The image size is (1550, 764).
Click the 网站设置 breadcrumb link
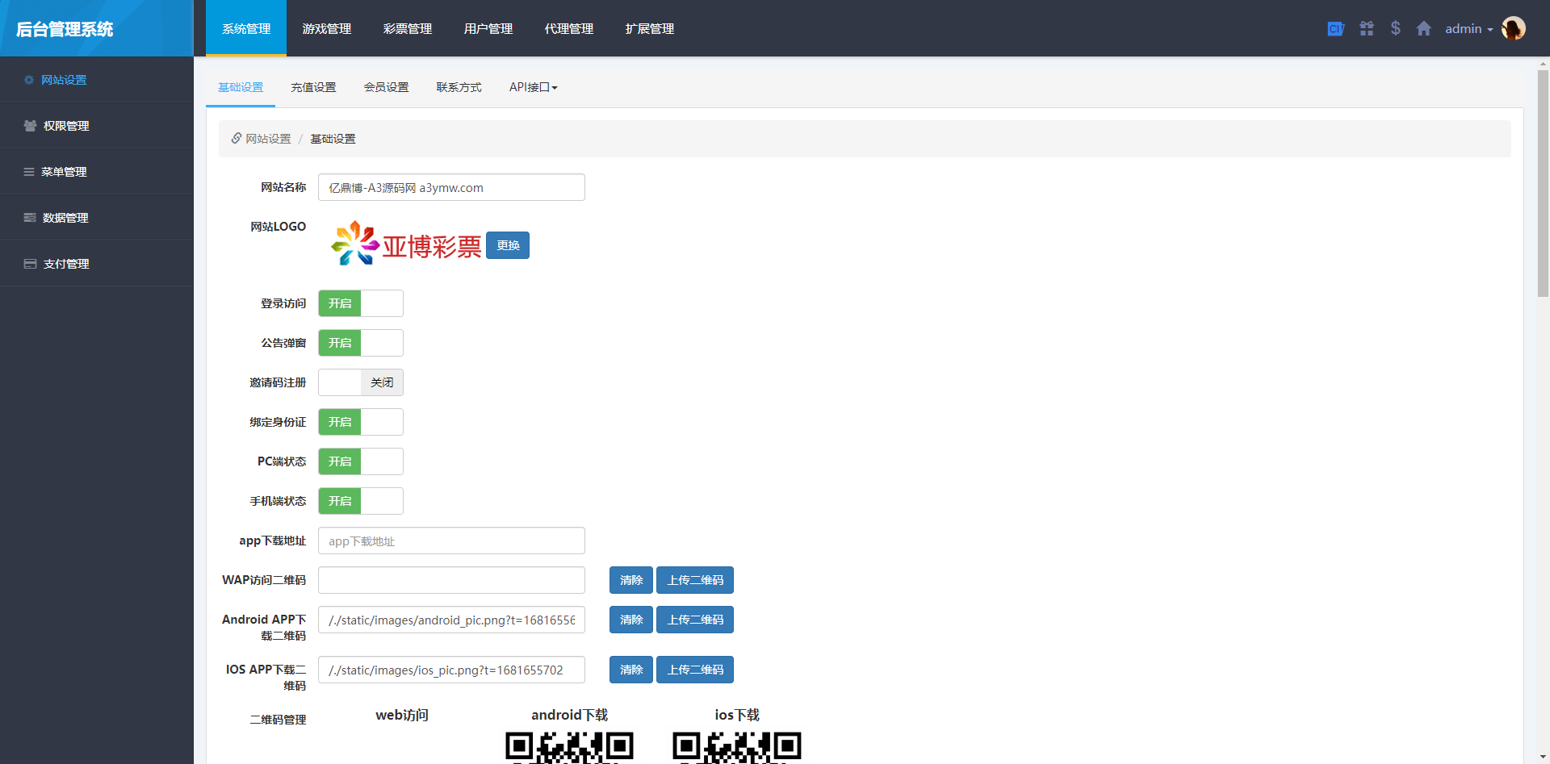[x=268, y=139]
